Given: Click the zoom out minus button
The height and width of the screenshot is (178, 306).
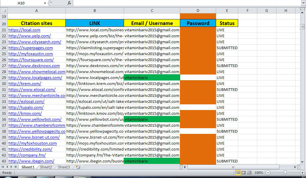Looking at the screenshot, I should [x=268, y=173].
